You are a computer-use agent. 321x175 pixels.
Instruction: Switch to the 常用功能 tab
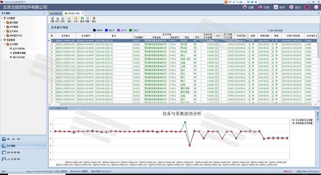point(56,13)
